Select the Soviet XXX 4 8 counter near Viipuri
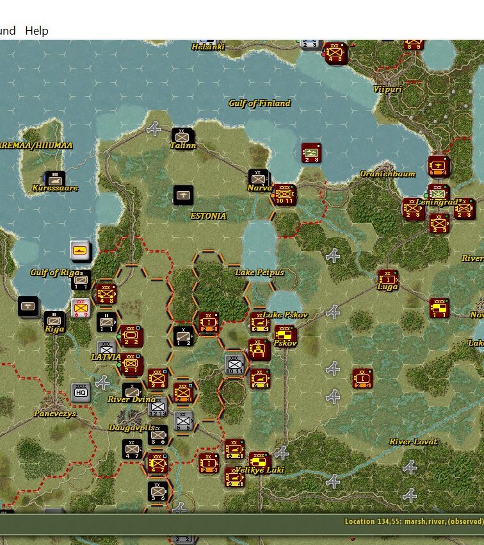The height and width of the screenshot is (545, 484). [x=335, y=53]
